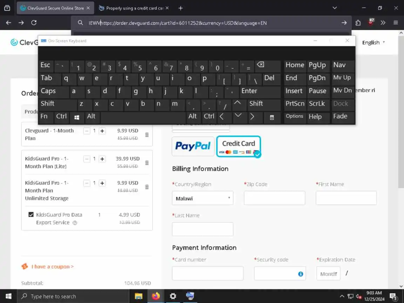Image resolution: width=404 pixels, height=303 pixels.
Task: Show more tools overflow chevrons
Action: [383, 23]
